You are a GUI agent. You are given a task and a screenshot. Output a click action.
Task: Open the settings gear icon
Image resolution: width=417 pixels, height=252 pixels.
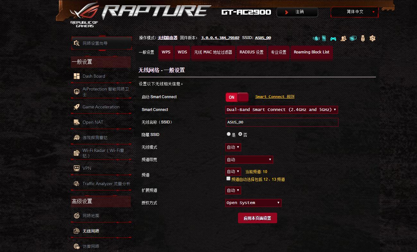[x=372, y=38]
